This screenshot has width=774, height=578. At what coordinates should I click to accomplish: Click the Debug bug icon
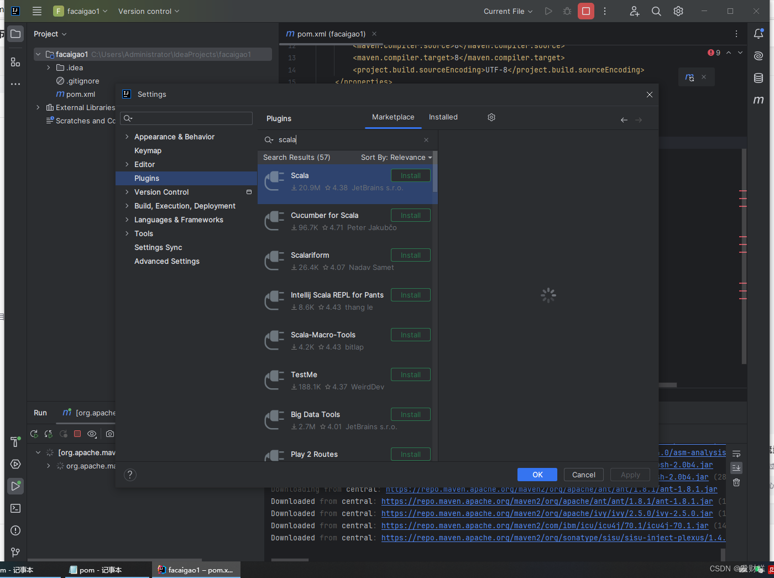pos(567,11)
